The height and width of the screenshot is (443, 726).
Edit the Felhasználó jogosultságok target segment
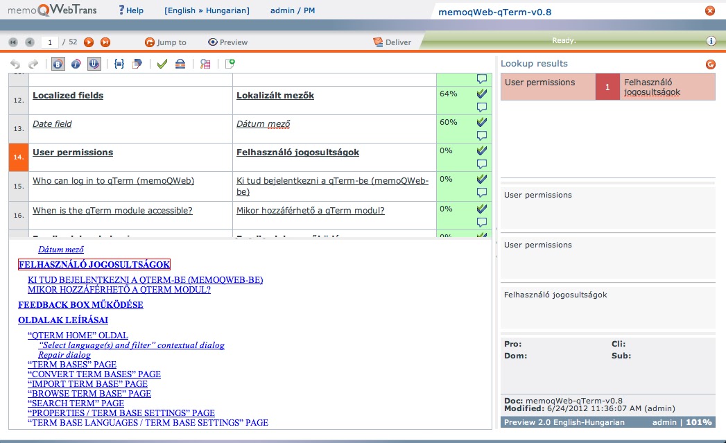tap(334, 157)
